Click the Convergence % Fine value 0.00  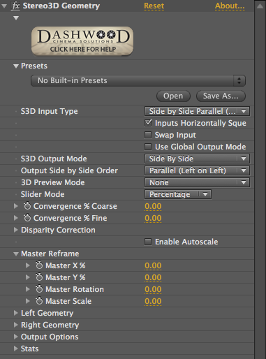153,218
